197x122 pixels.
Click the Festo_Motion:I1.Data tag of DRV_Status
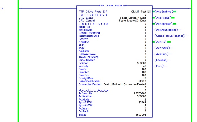point(133,18)
